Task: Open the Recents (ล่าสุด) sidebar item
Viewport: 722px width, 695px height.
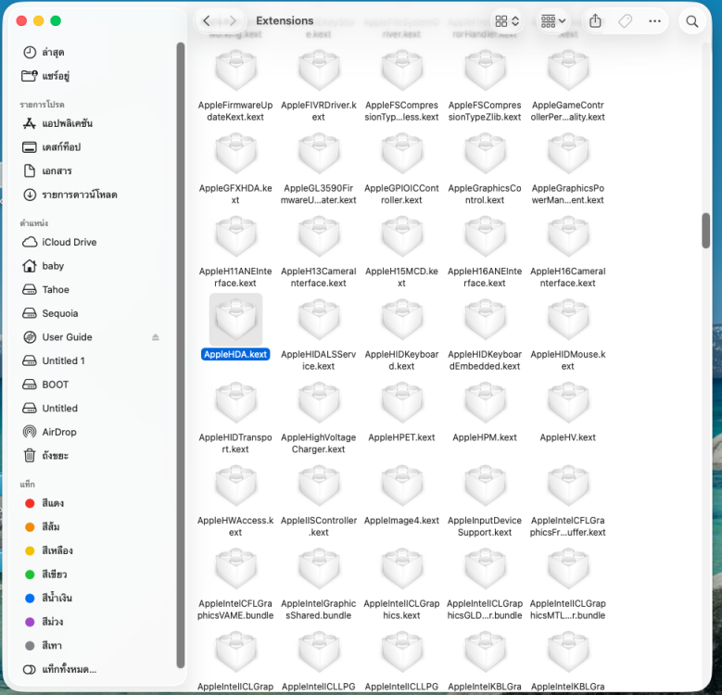Action: click(x=92, y=53)
